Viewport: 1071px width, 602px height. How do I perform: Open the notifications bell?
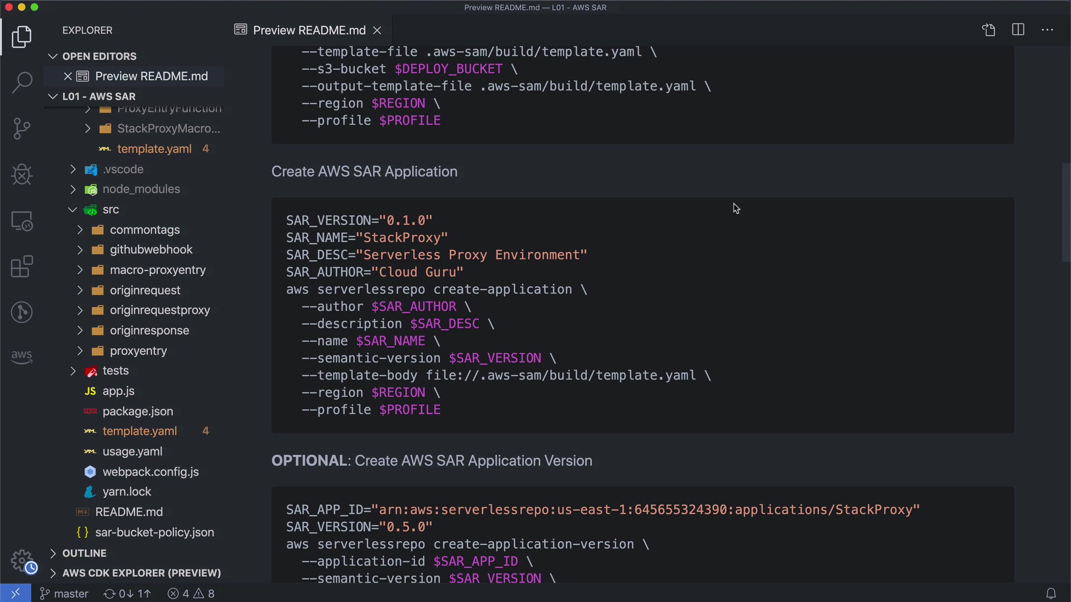click(1051, 594)
